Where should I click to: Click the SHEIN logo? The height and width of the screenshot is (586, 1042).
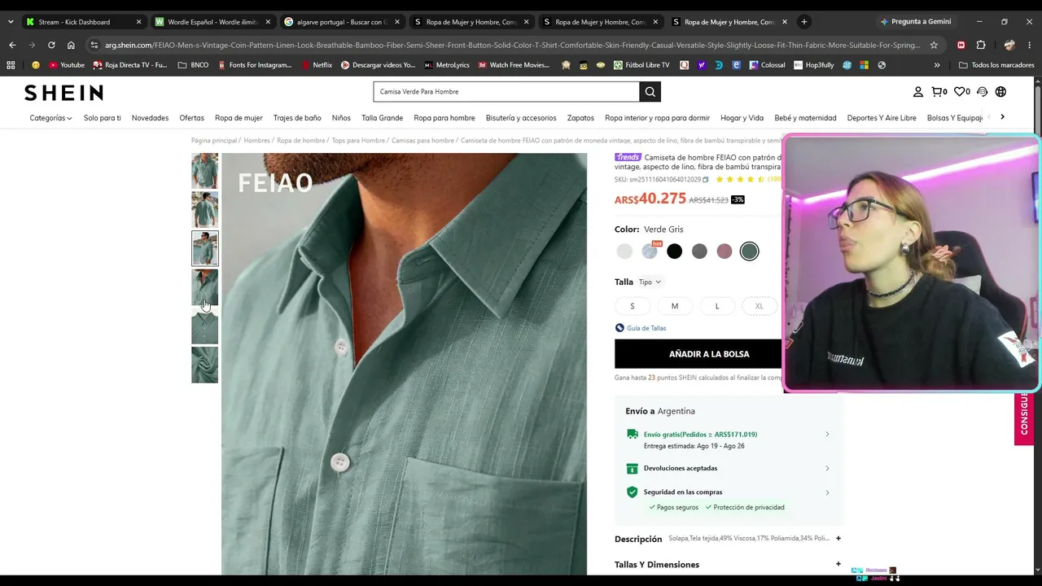pyautogui.click(x=63, y=93)
